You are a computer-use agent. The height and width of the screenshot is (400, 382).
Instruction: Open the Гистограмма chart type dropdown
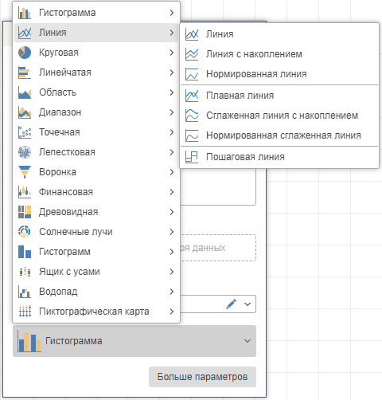tap(134, 341)
